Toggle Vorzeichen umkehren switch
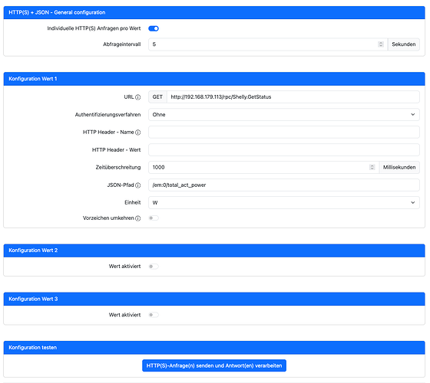 click(x=154, y=218)
